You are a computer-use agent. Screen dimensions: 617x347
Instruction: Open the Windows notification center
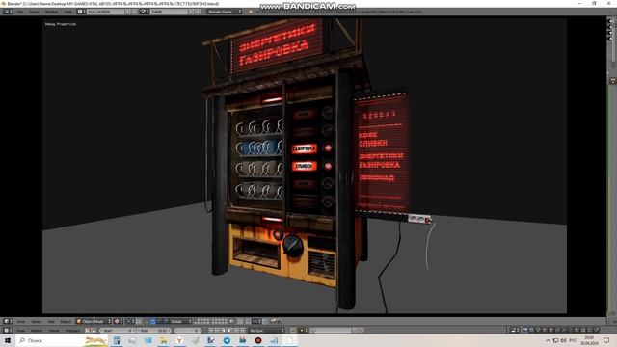(606, 340)
